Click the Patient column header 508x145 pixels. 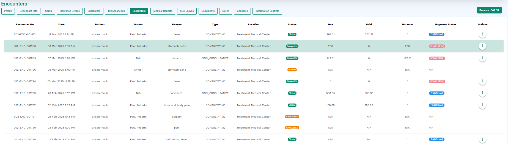coord(100,24)
